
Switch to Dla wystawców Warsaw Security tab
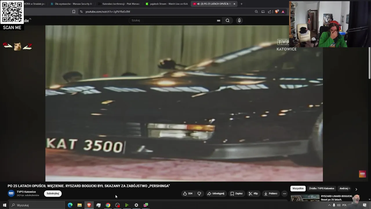71,4
